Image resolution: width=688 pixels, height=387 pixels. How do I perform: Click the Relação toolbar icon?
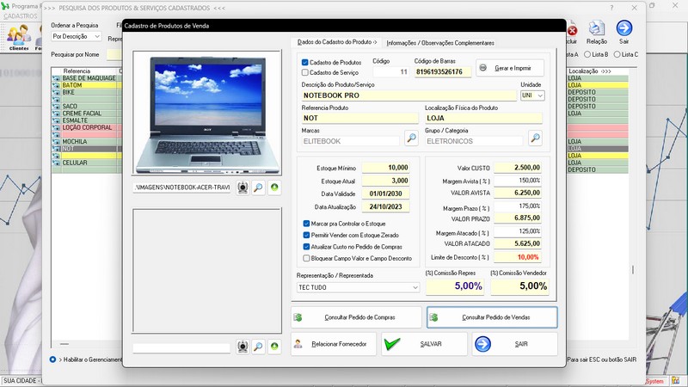596,33
